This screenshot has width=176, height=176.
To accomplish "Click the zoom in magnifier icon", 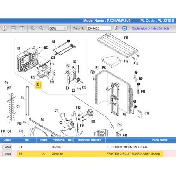I will [x=32, y=28].
